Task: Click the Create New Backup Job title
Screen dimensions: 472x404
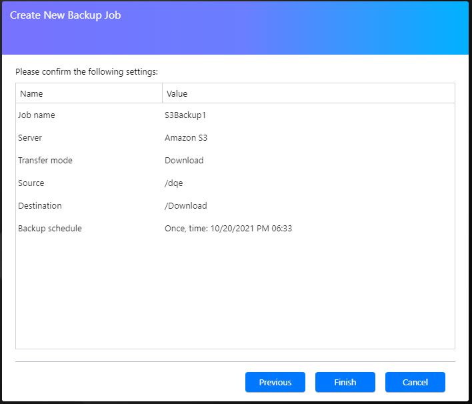Action: point(65,15)
